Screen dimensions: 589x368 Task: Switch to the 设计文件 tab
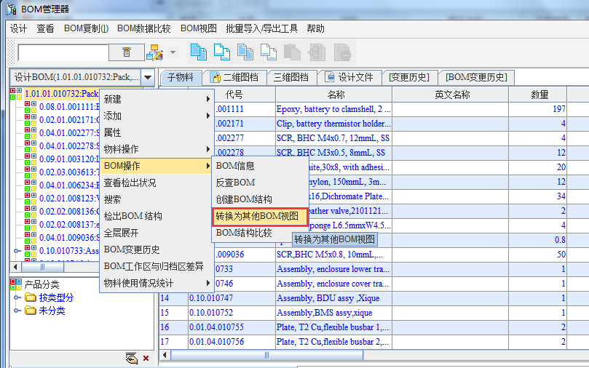pyautogui.click(x=349, y=77)
